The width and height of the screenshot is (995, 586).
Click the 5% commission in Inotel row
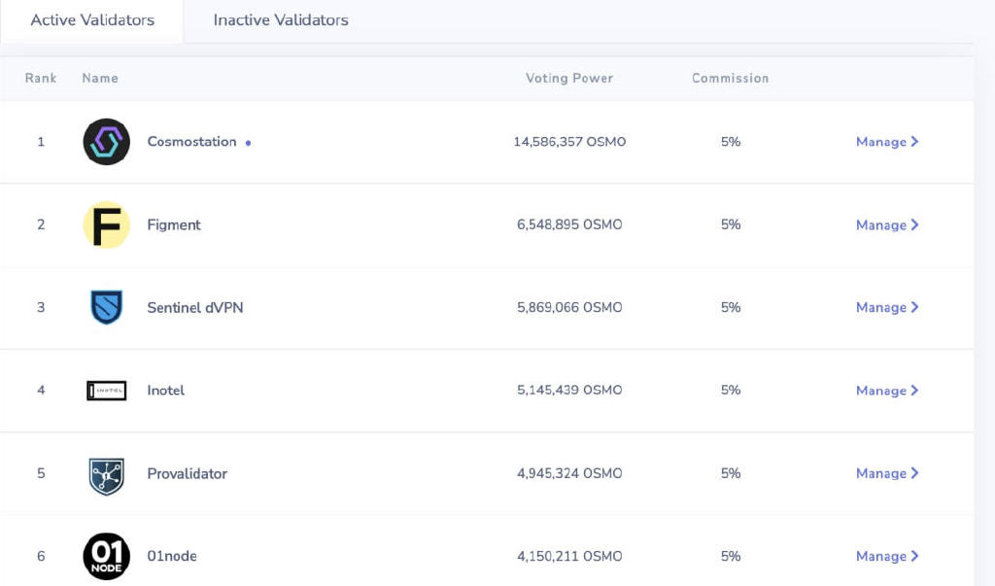click(731, 391)
